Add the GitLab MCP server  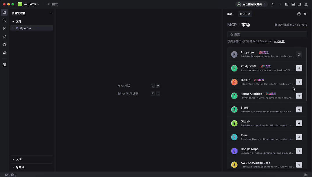point(299,123)
